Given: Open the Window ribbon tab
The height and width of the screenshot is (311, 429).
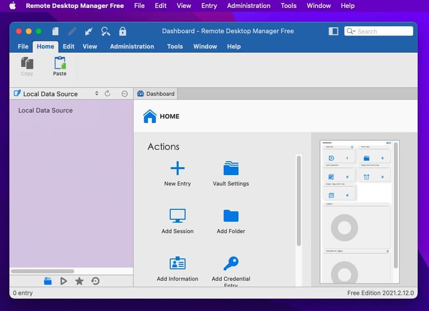Looking at the screenshot, I should tap(205, 47).
